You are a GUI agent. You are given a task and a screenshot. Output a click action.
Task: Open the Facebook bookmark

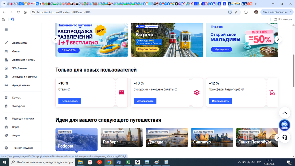click(x=13, y=19)
